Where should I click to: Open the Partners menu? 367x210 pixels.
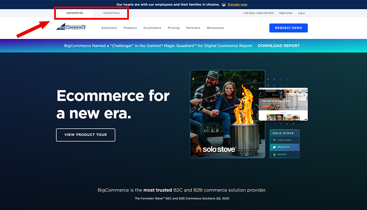[x=193, y=28]
